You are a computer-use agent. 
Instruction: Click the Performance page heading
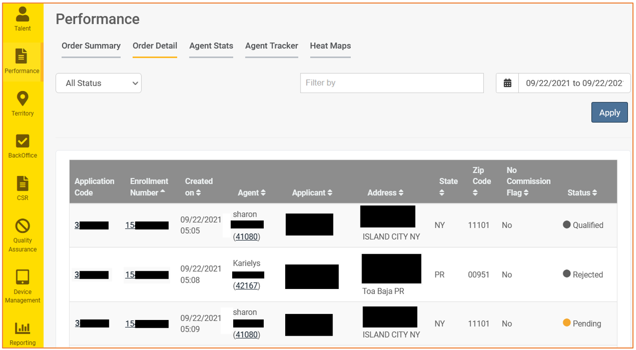[97, 19]
